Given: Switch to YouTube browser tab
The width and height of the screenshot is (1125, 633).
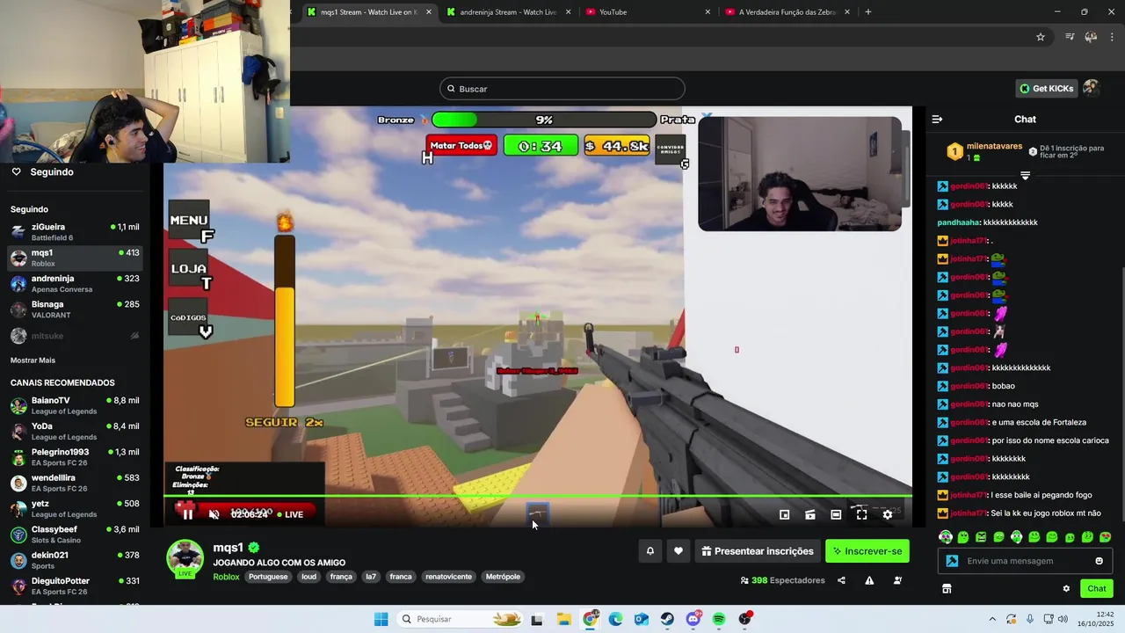Looking at the screenshot, I should point(646,12).
